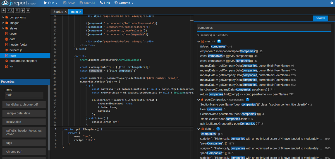Screen dimensions: 335x159
Task: Click the toc template PDF icon
Action: (x=7, y=66)
